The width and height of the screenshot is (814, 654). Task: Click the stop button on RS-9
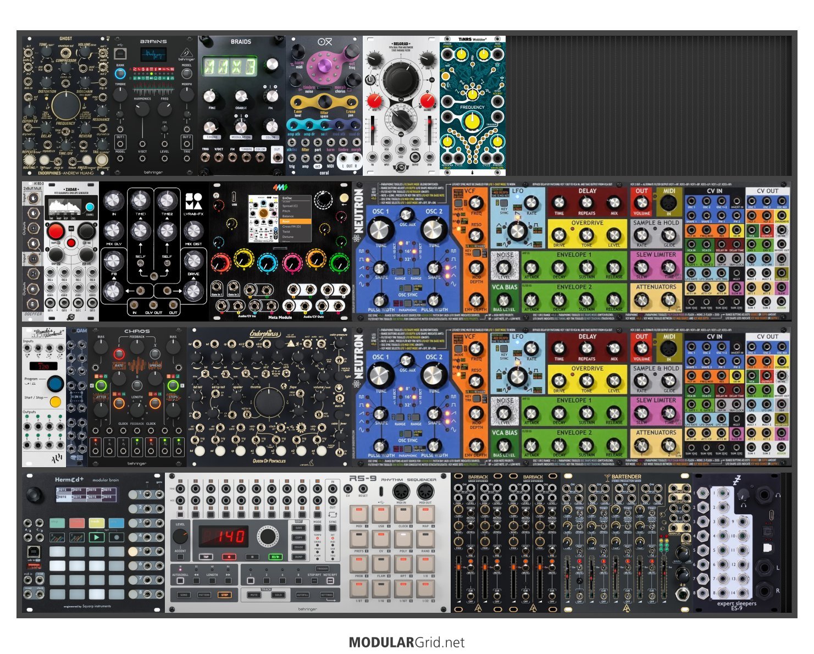tap(252, 556)
